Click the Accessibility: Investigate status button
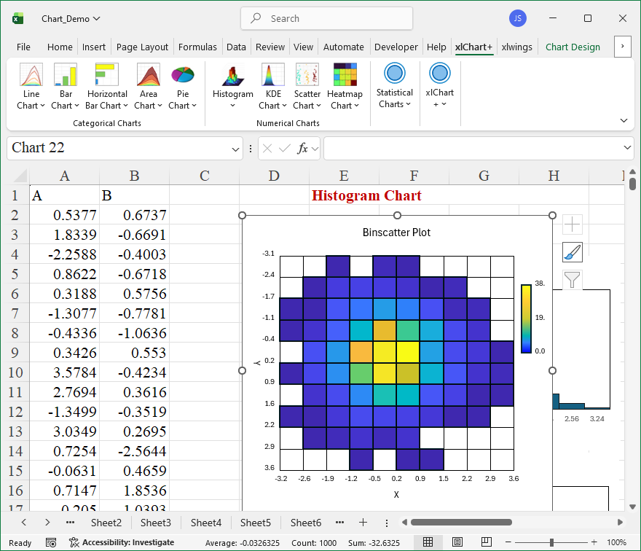 point(121,542)
